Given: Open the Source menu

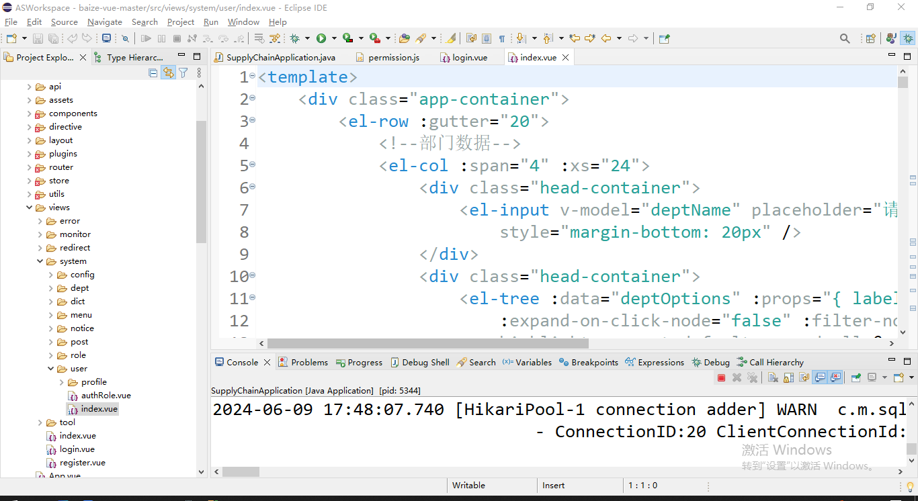Looking at the screenshot, I should tap(65, 21).
